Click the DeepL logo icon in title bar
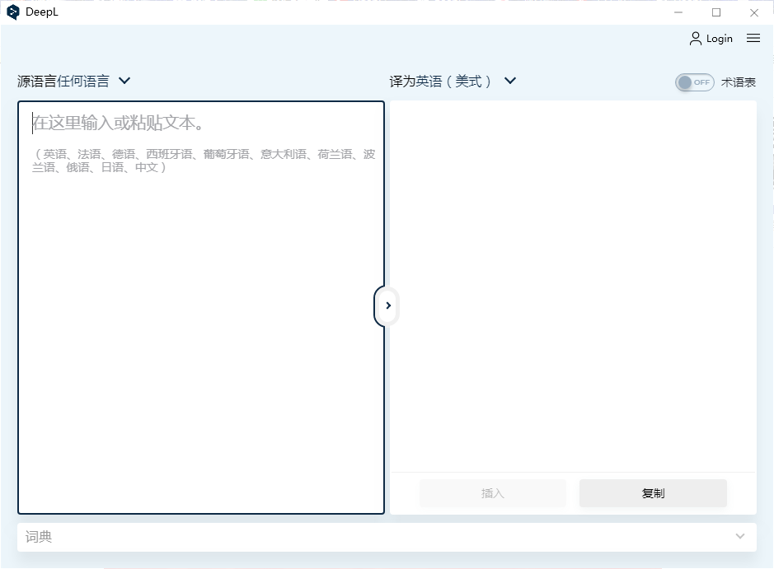This screenshot has width=774, height=569. point(13,12)
